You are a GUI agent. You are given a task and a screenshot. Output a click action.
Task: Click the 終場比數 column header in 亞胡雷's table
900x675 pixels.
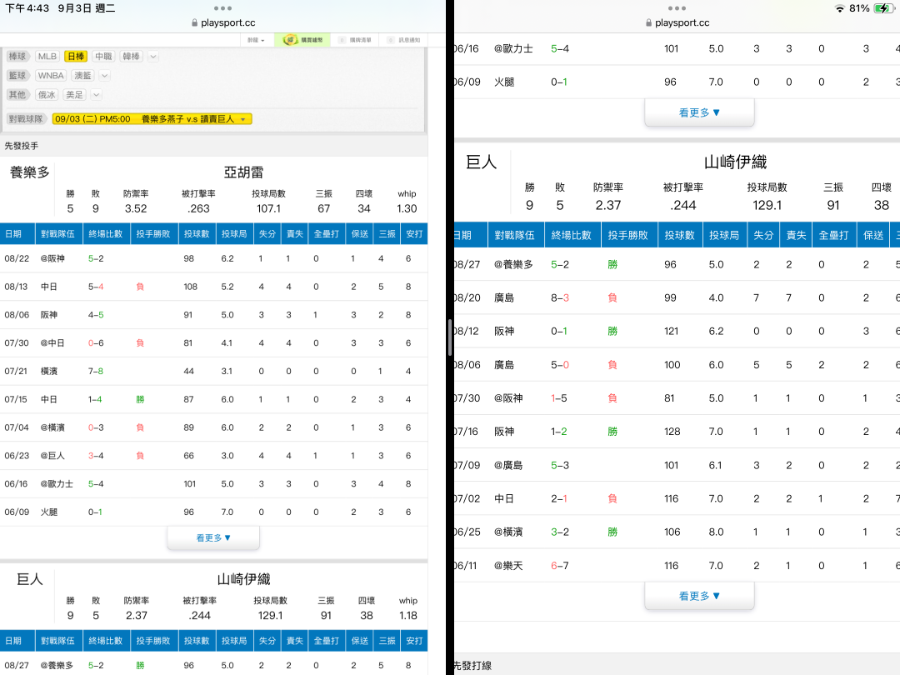pos(106,233)
